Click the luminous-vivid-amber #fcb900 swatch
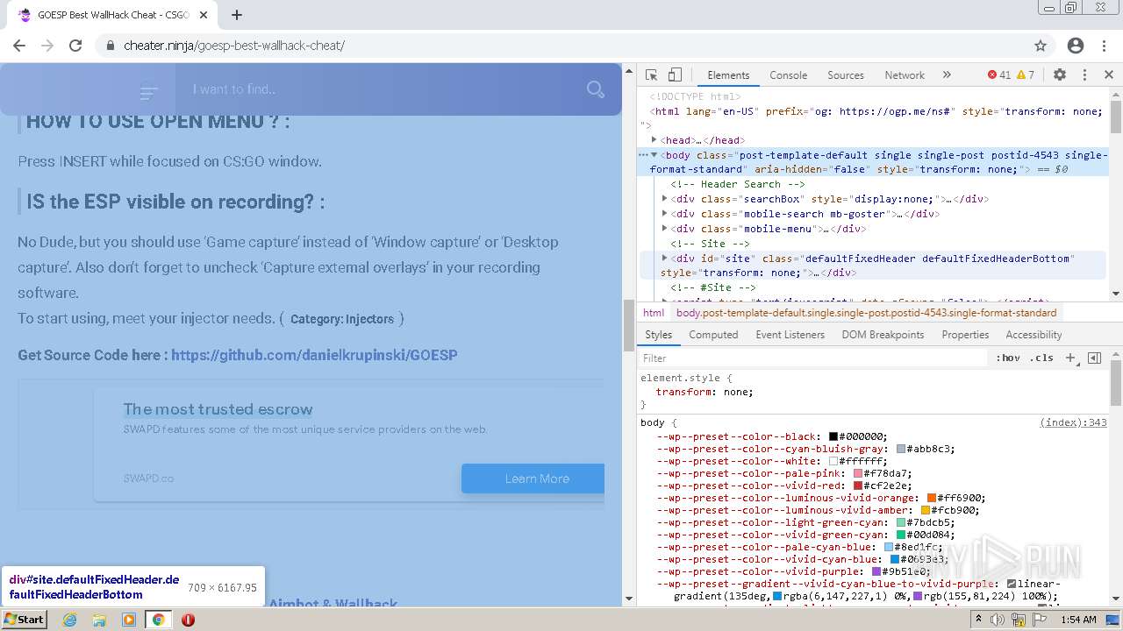 point(926,510)
